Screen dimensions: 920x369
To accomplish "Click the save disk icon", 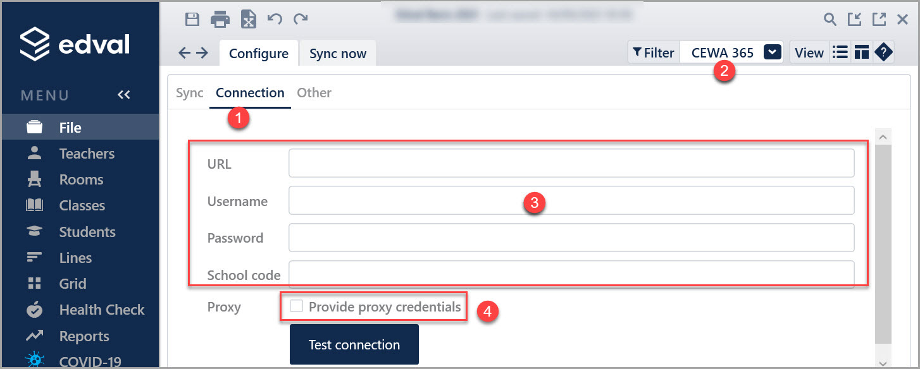I will pos(192,19).
